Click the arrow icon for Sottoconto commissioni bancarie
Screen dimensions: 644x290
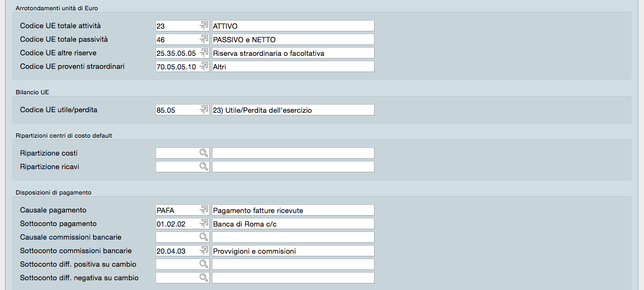click(x=204, y=251)
